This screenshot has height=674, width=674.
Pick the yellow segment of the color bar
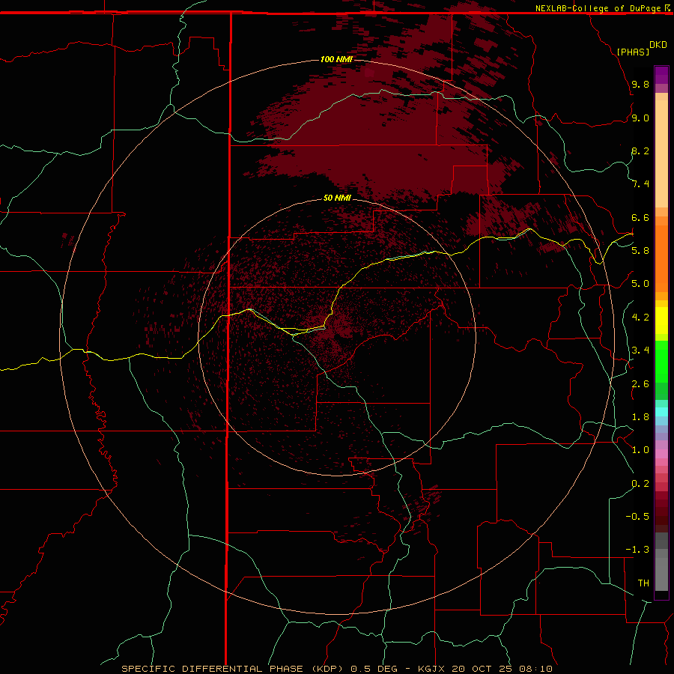tap(661, 321)
